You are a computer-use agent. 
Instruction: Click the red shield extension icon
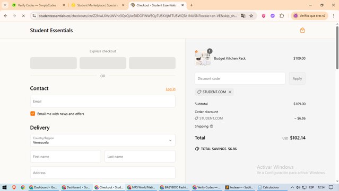[263, 16]
